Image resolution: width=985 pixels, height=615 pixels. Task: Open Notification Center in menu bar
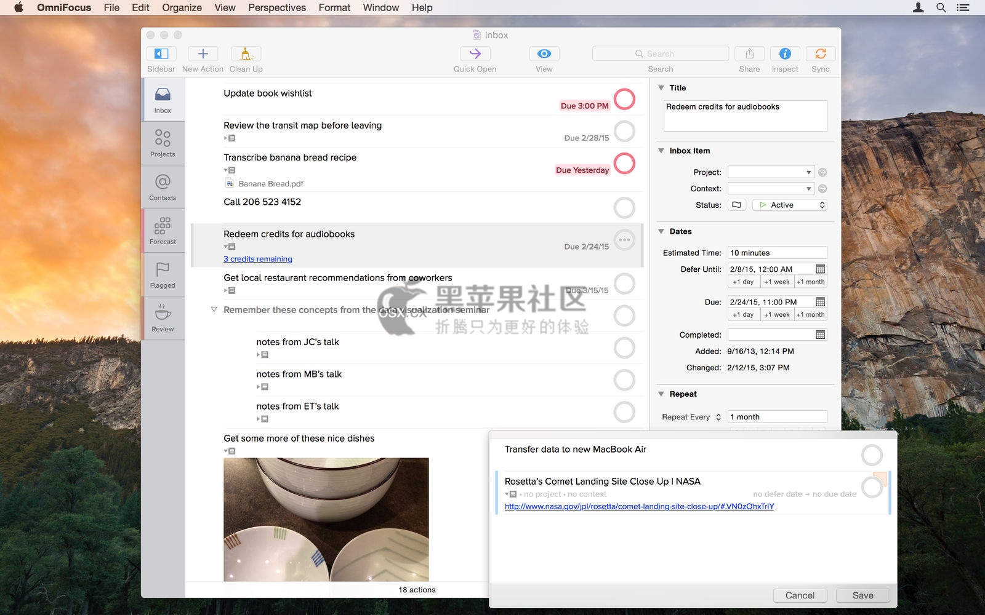[963, 7]
